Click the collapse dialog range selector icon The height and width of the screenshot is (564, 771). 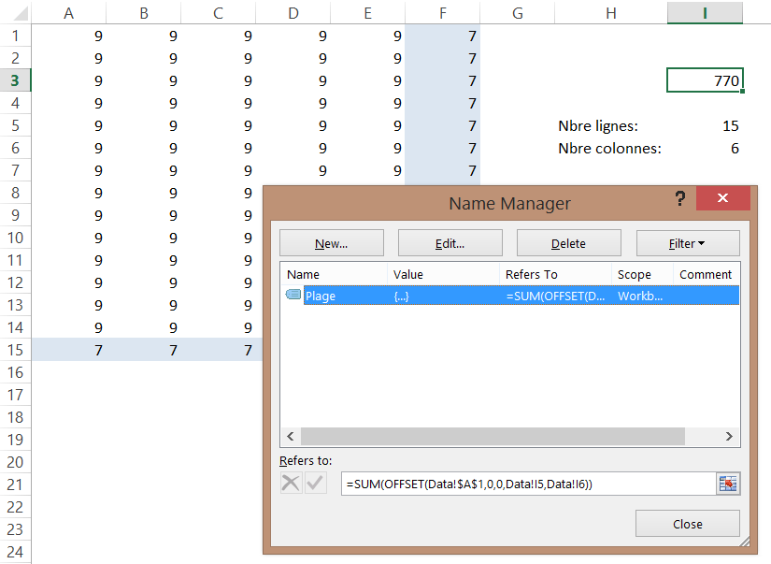(x=727, y=484)
